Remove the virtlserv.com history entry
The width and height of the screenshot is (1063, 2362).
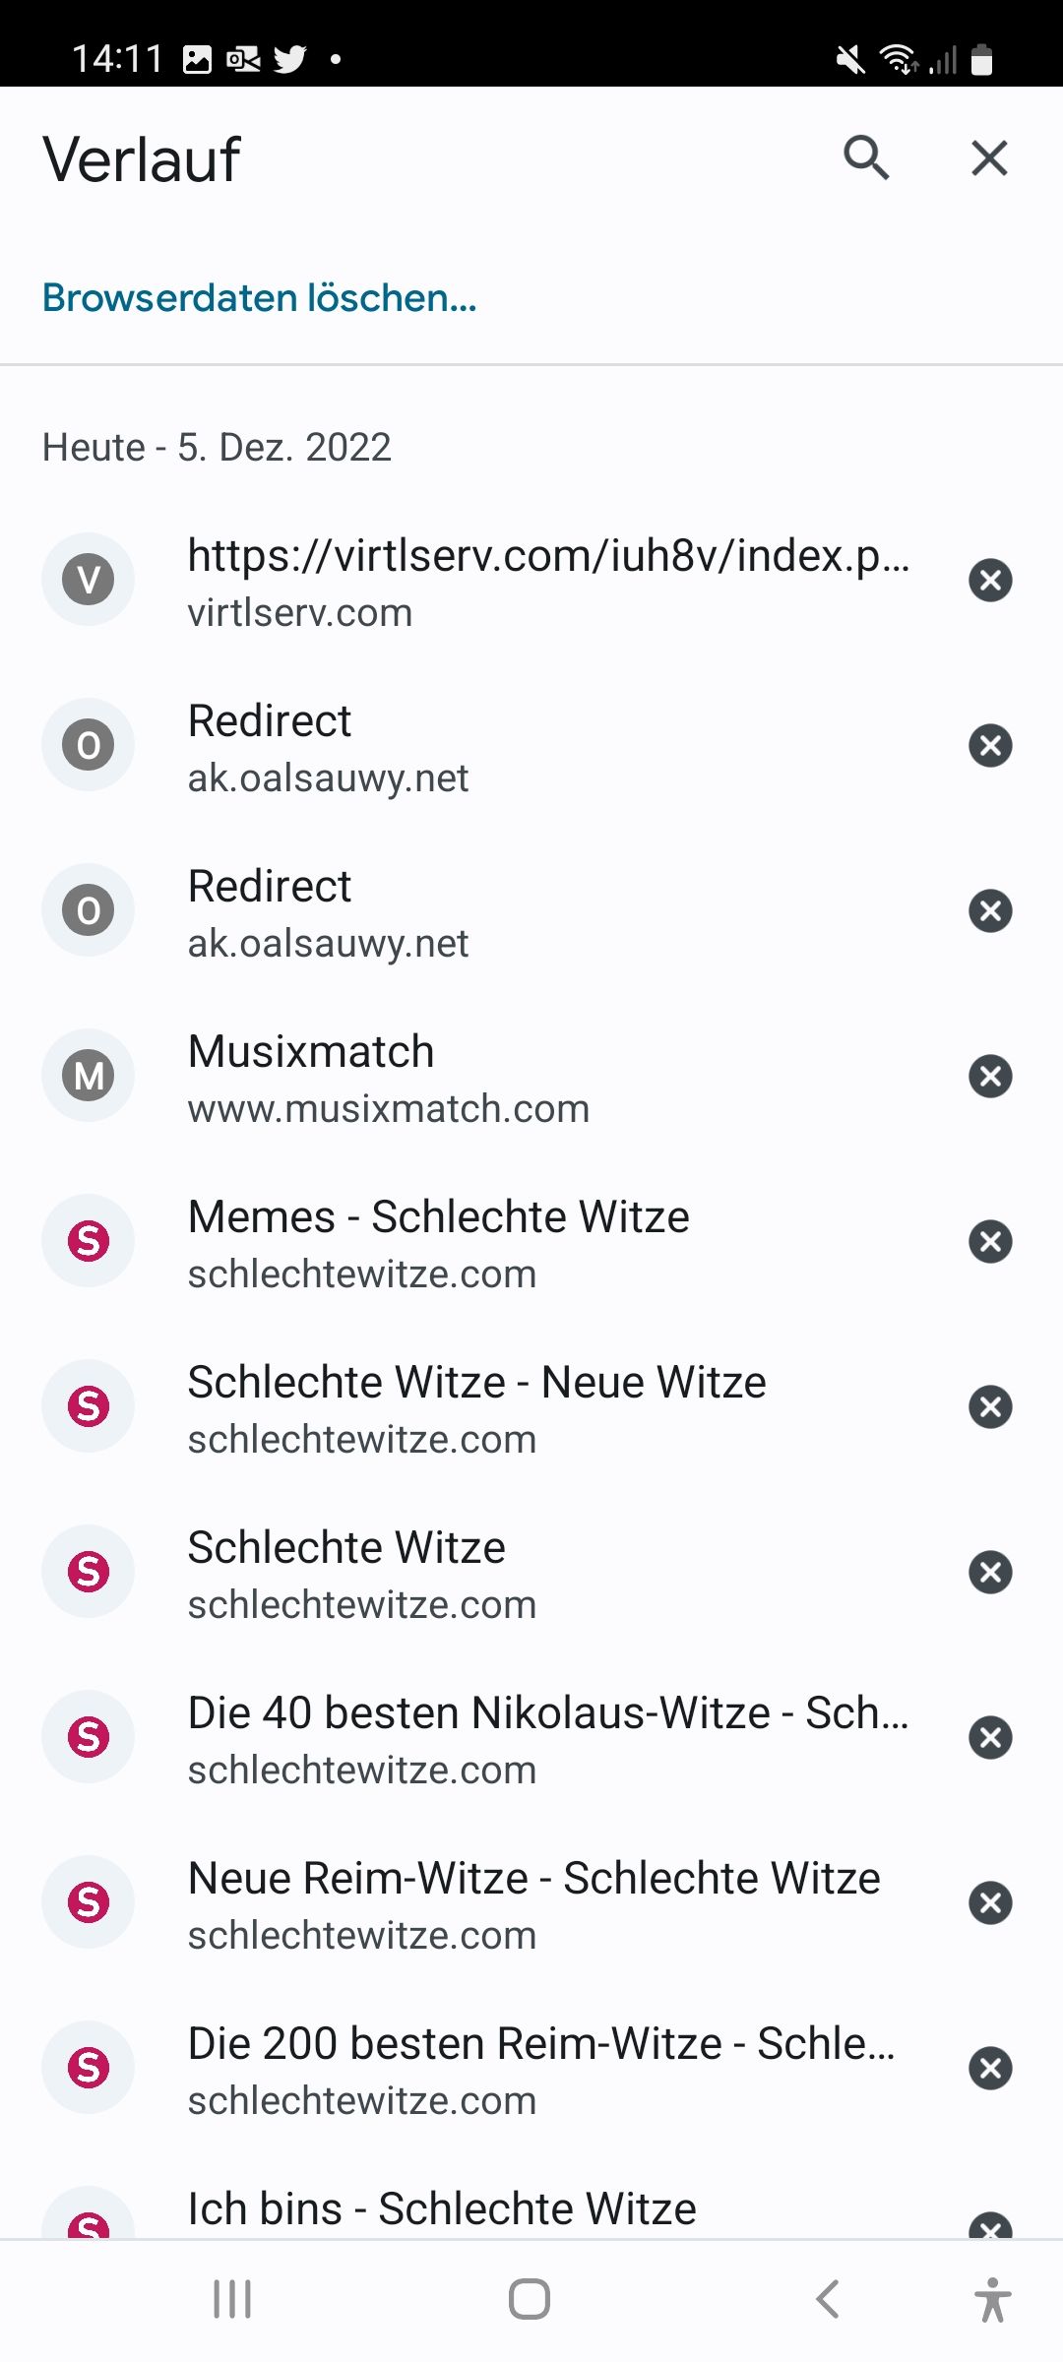click(990, 581)
